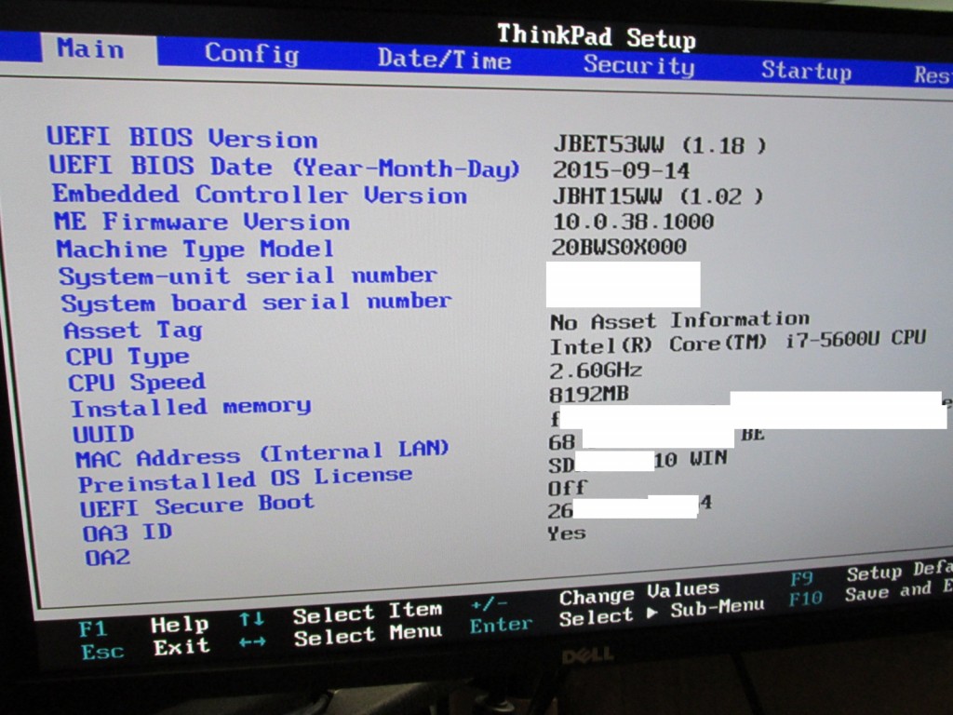Click the Enter key hint
The width and height of the screenshot is (953, 715).
pyautogui.click(x=501, y=626)
